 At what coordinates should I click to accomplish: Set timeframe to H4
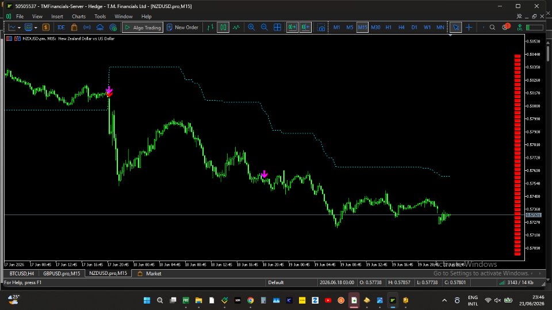pos(401,27)
